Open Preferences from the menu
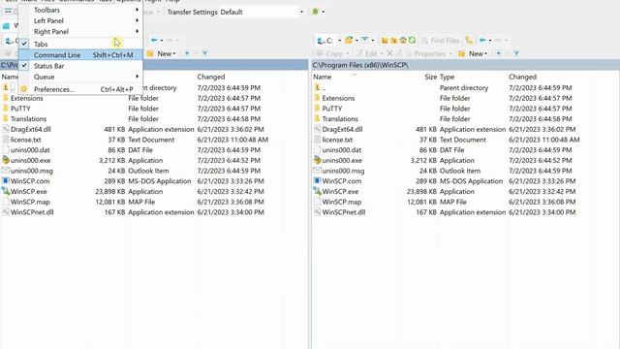The width and height of the screenshot is (620, 349). tap(80, 89)
